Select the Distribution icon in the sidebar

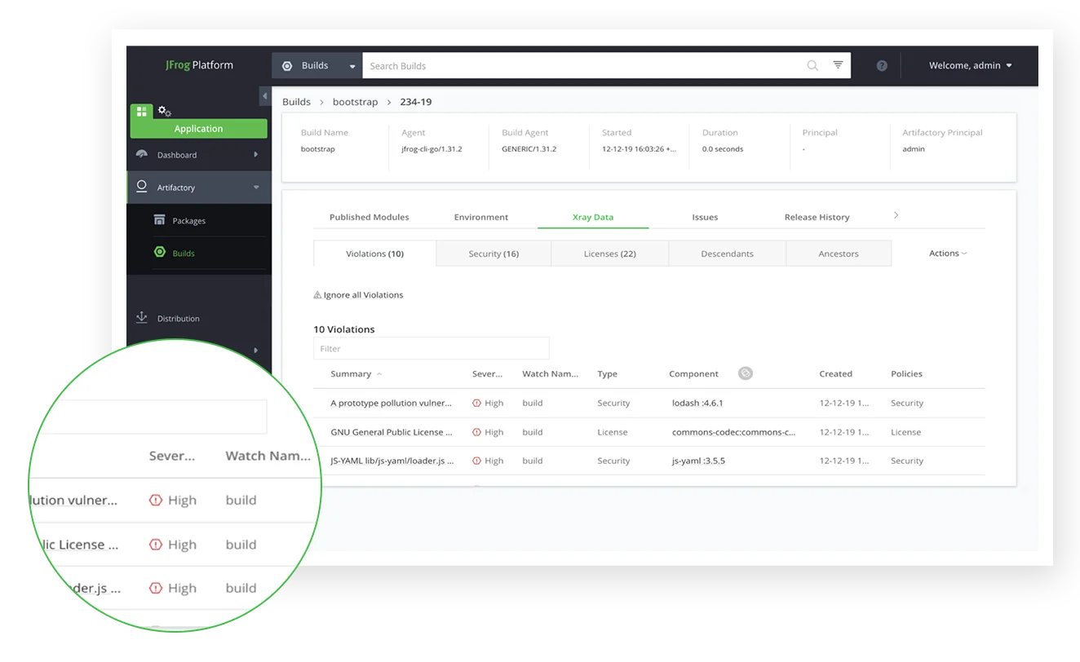pos(141,318)
